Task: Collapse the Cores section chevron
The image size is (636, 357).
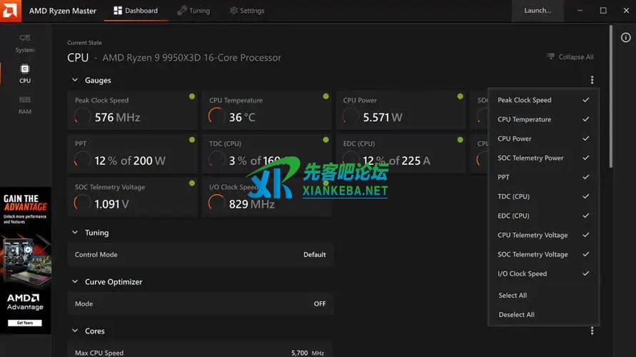Action: [75, 331]
